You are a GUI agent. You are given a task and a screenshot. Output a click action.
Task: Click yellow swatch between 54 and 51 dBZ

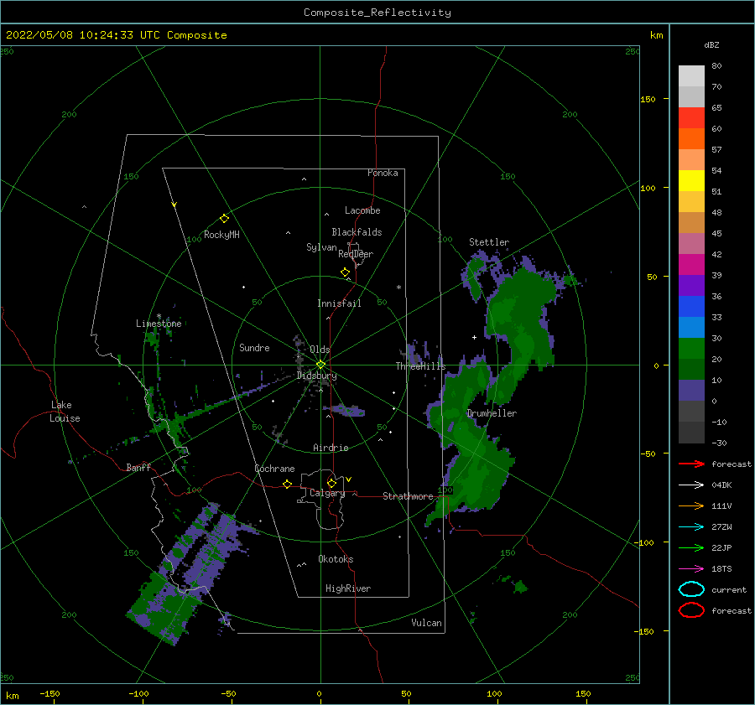(691, 181)
